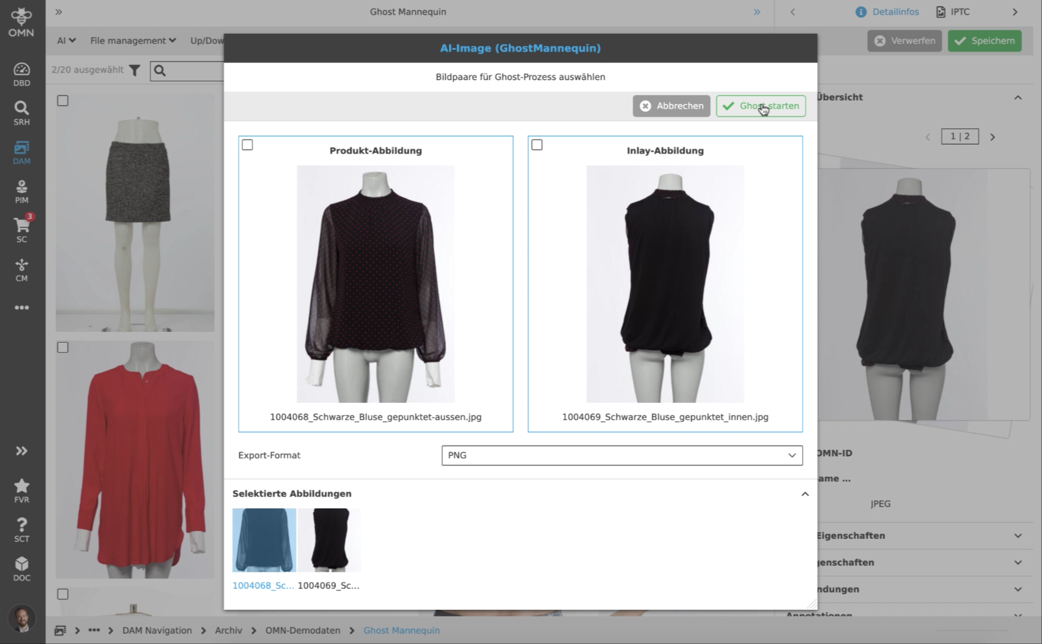The width and height of the screenshot is (1042, 644).
Task: Open Archiv in the breadcrumb navigation
Action: (229, 630)
